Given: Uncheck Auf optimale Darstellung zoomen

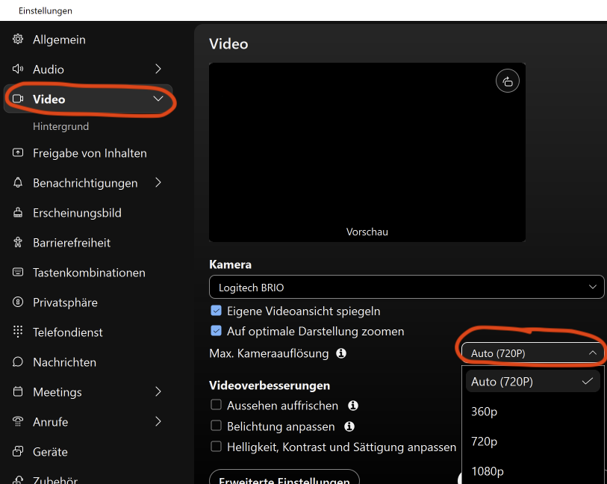Looking at the screenshot, I should (x=217, y=331).
